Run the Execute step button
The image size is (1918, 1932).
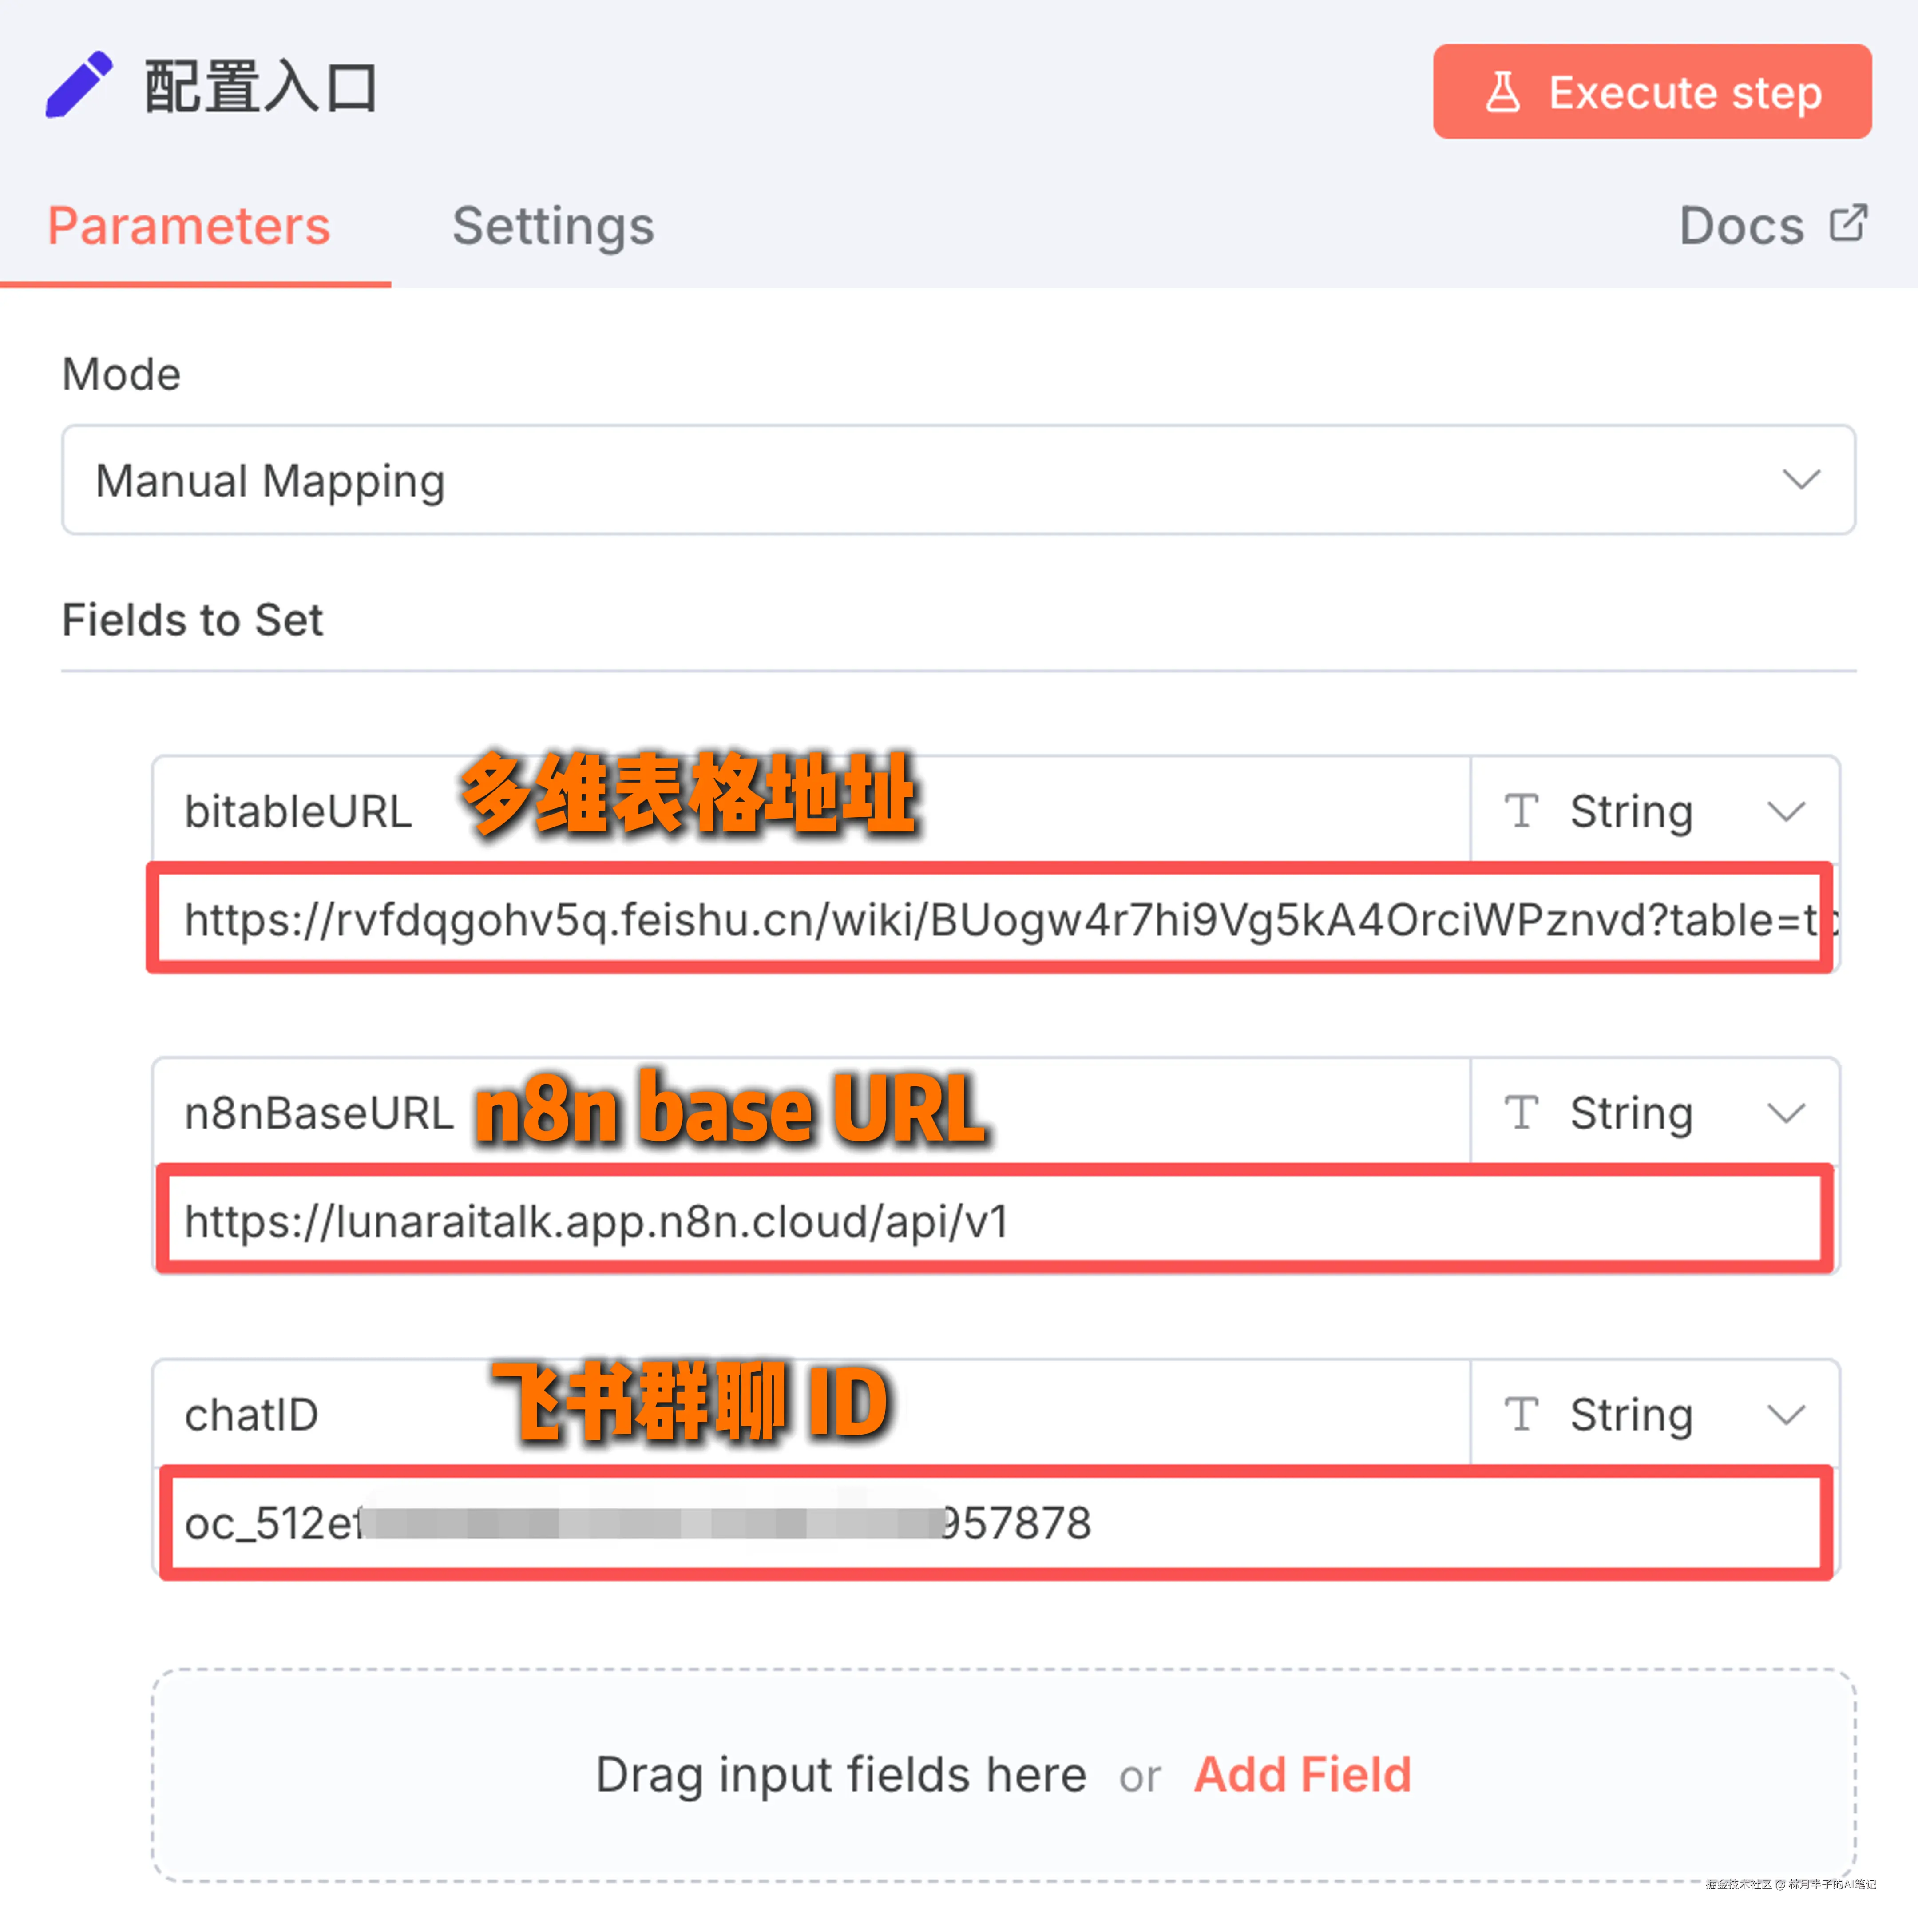pyautogui.click(x=1652, y=92)
